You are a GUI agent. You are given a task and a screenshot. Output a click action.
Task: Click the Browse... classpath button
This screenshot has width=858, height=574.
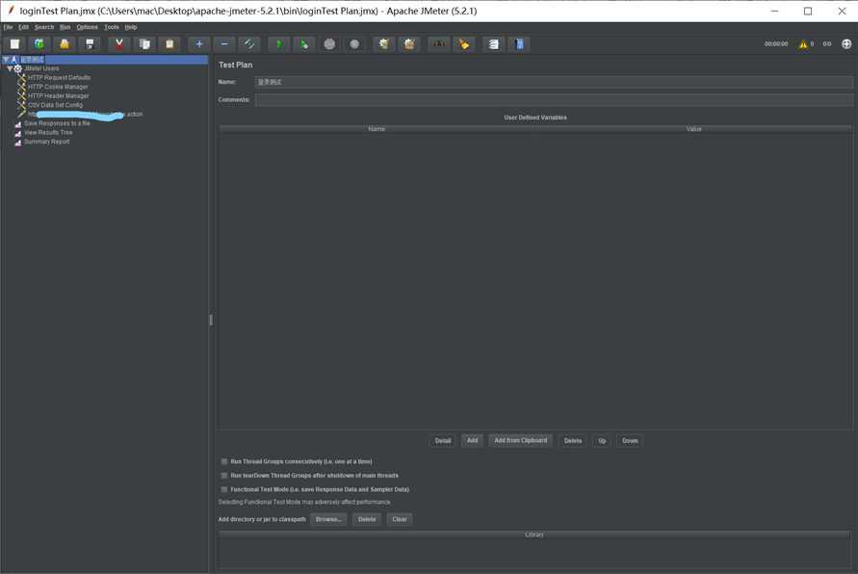328,519
